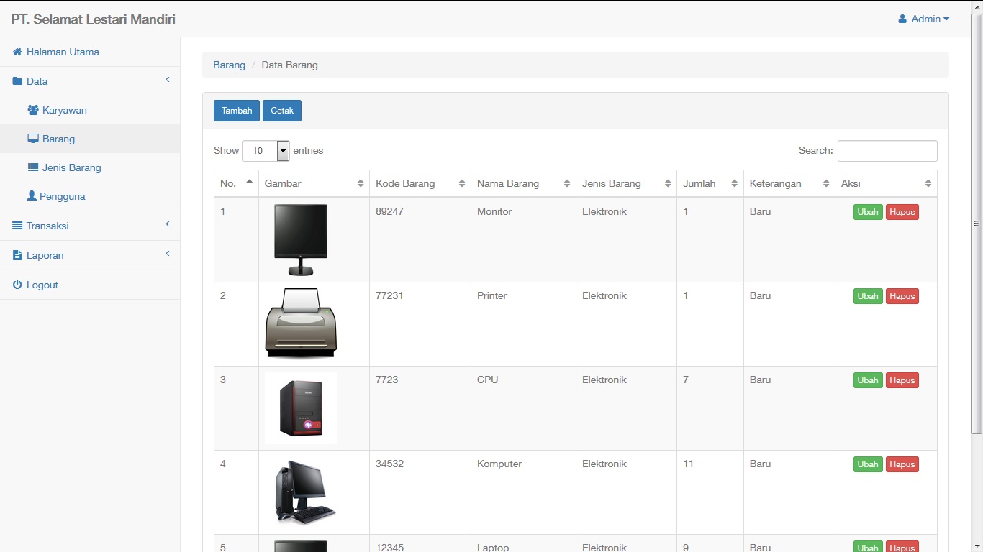Expand the Laporan menu chevron
983x552 pixels.
[x=167, y=254]
